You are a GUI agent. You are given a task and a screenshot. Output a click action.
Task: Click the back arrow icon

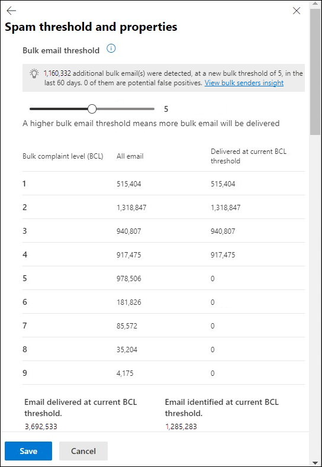point(11,11)
